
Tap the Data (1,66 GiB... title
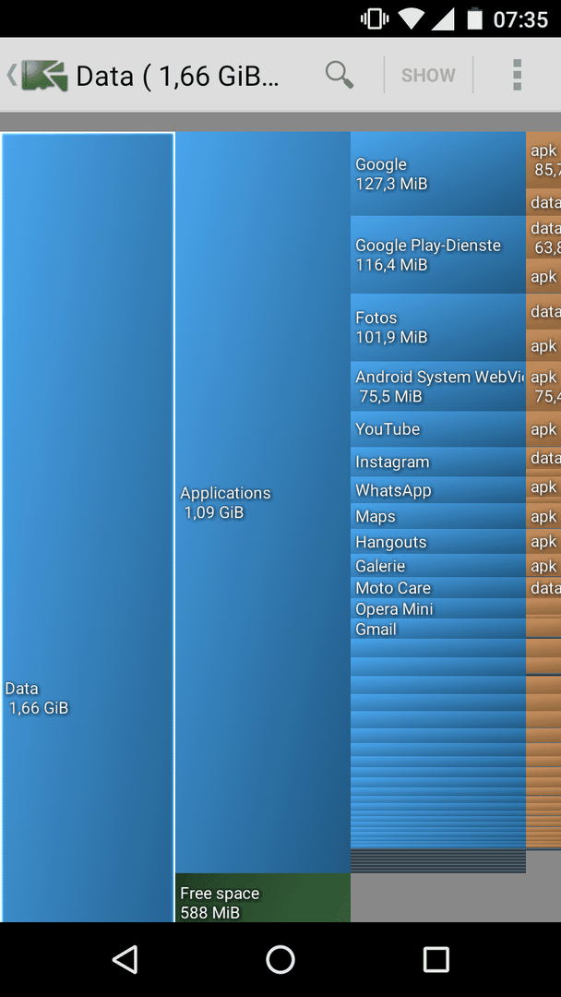click(x=177, y=76)
